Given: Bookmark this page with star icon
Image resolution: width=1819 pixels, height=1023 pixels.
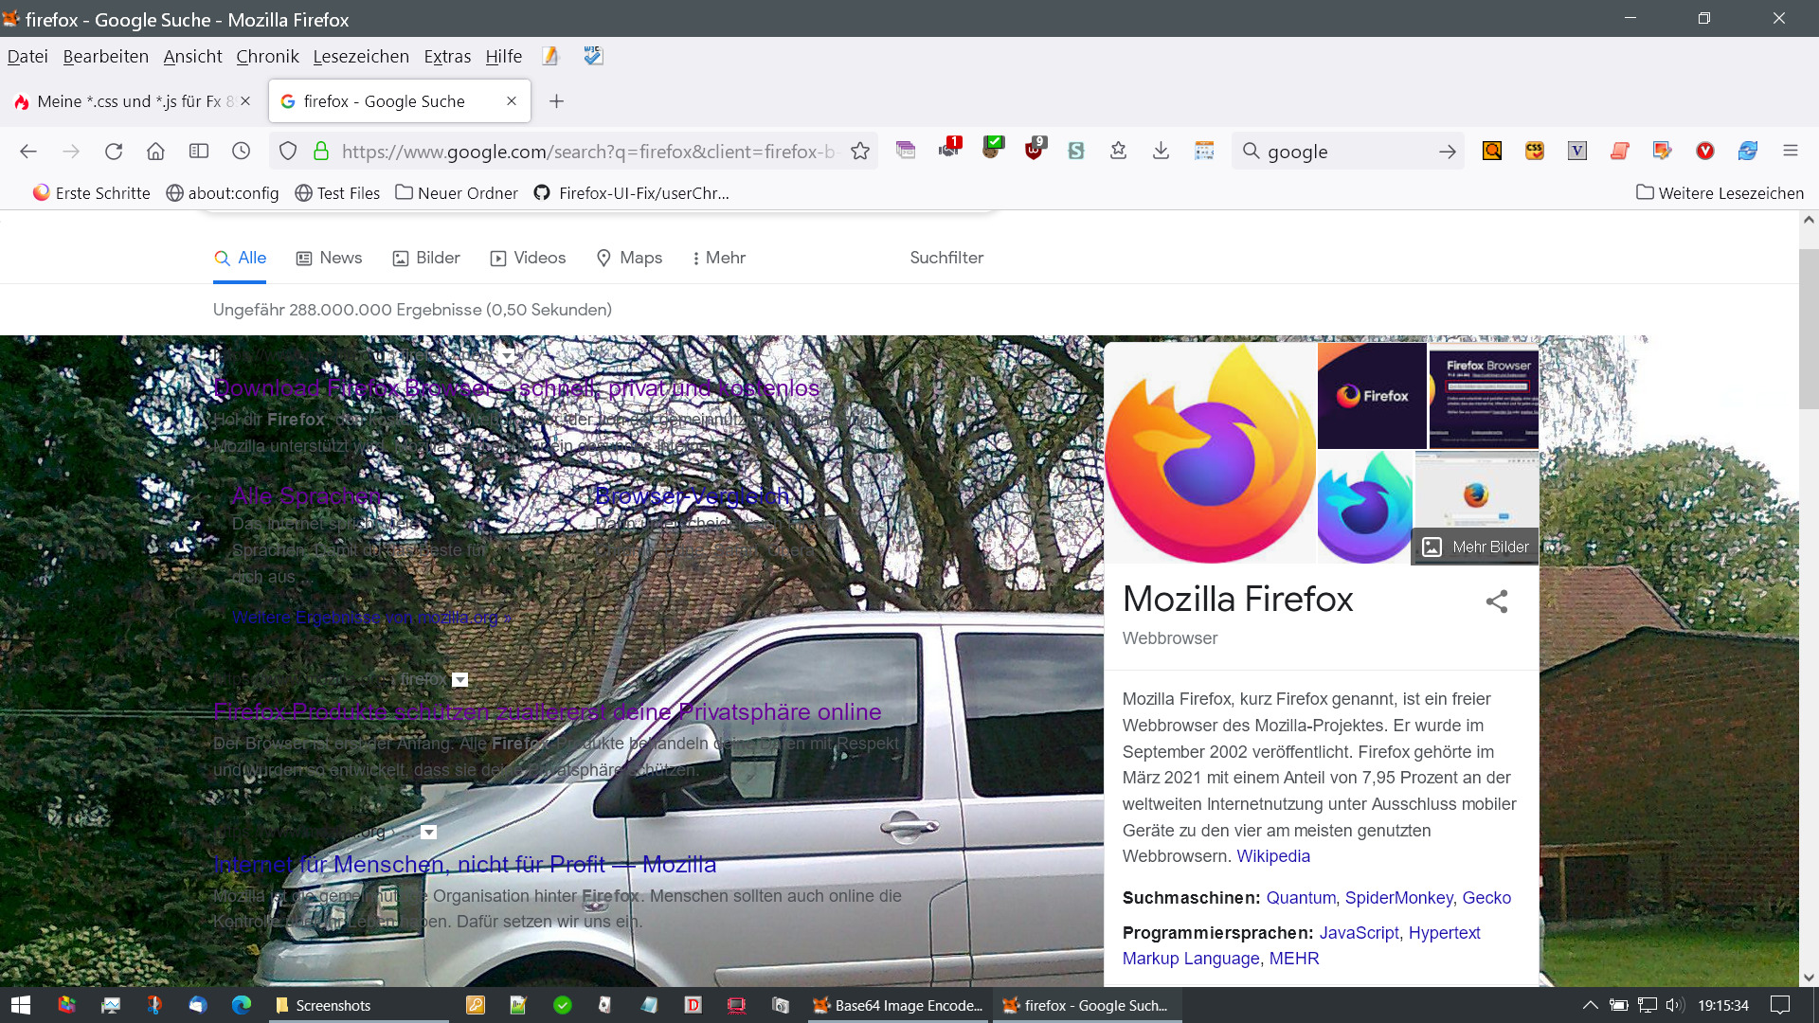Looking at the screenshot, I should pos(860,152).
